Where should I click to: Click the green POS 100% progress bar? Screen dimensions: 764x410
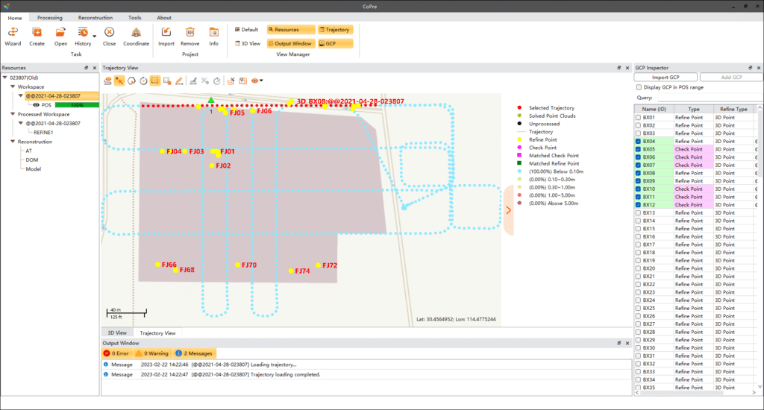click(x=76, y=105)
